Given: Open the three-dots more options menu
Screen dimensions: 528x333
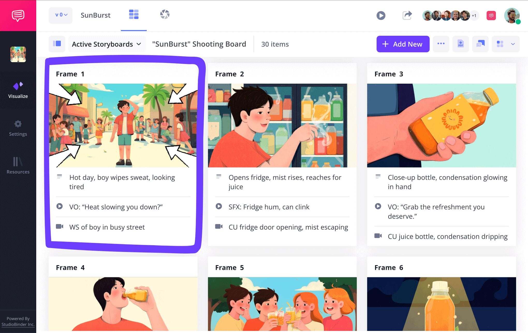Looking at the screenshot, I should 441,44.
